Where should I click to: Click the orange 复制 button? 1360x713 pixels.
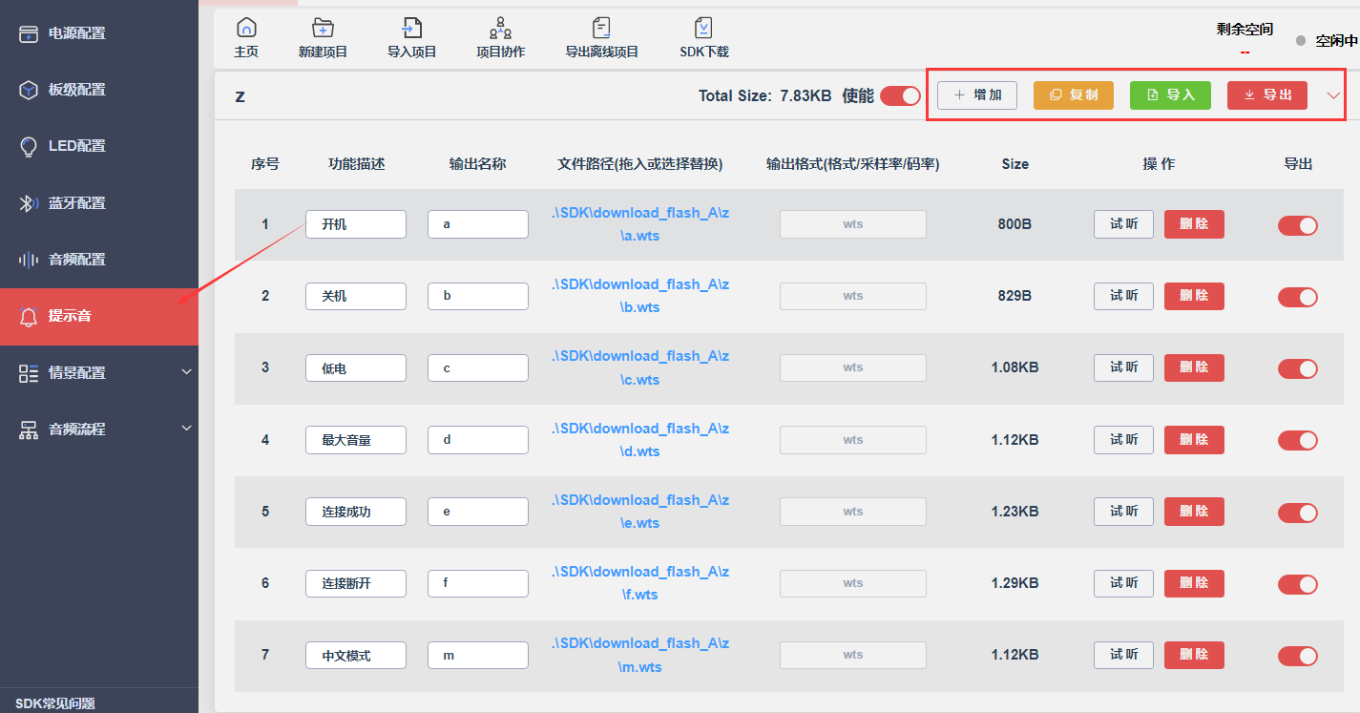(1074, 95)
